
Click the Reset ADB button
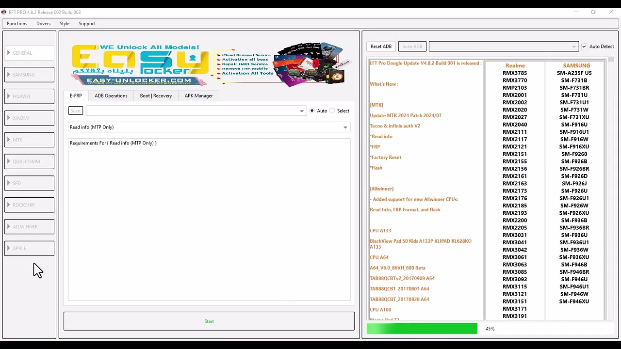tap(381, 47)
